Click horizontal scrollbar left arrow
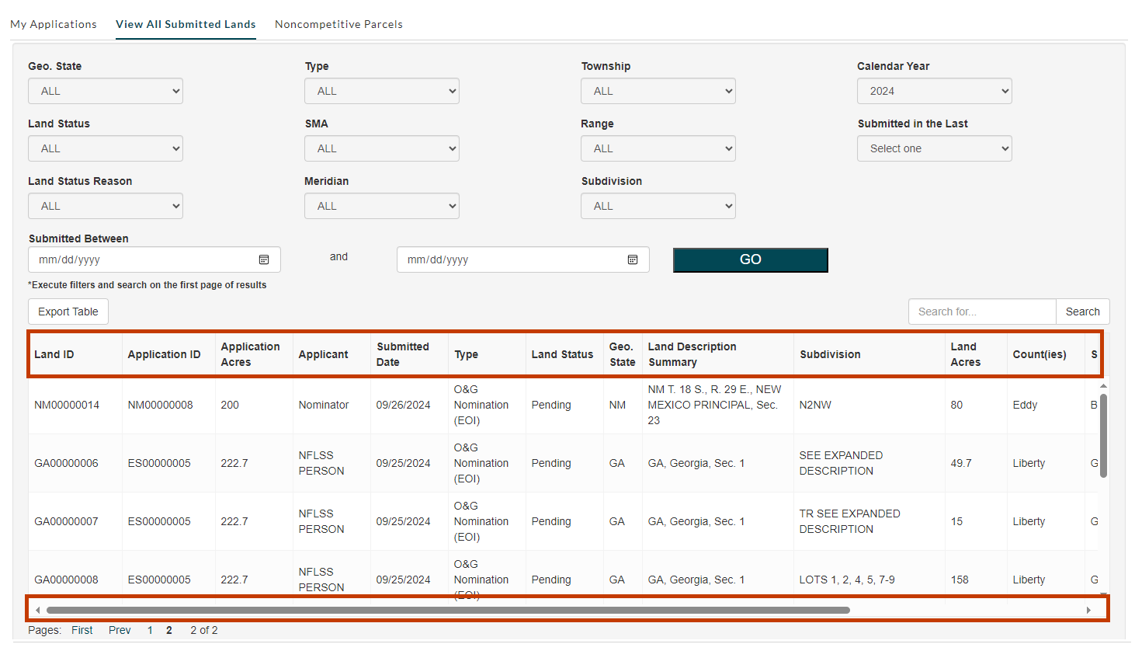 coord(38,610)
